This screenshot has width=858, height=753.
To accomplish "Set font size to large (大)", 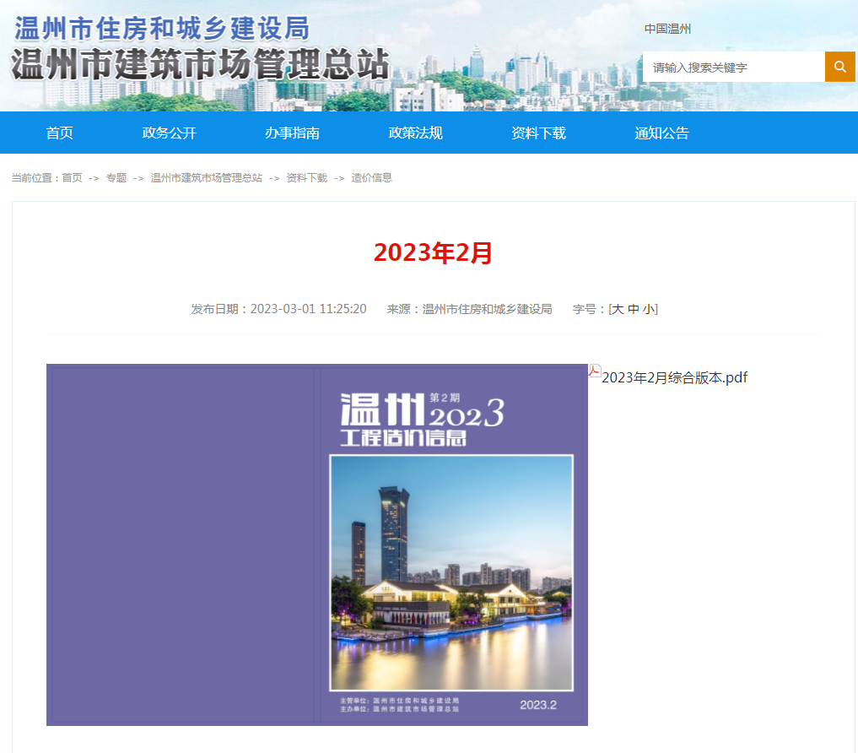I will click(x=618, y=309).
